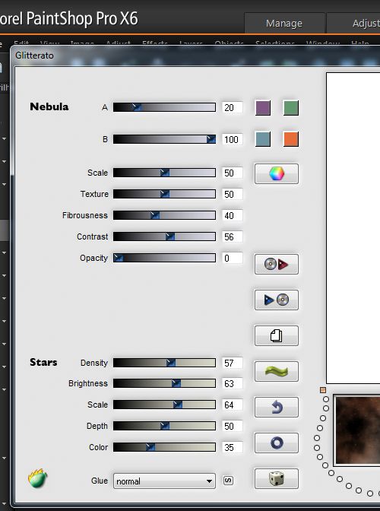Image resolution: width=380 pixels, height=511 pixels.
Task: Click the Nebula Opacity slider track
Action: coord(164,258)
